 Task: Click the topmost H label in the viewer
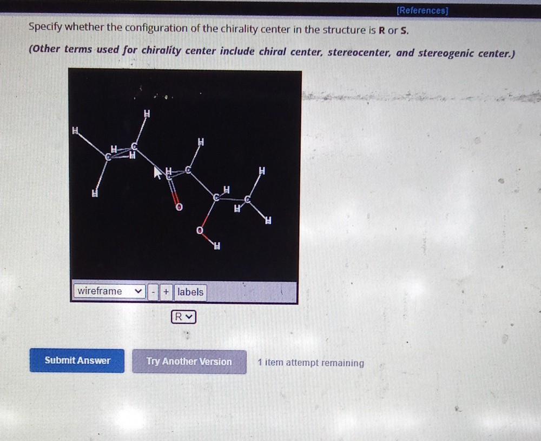pyautogui.click(x=146, y=114)
